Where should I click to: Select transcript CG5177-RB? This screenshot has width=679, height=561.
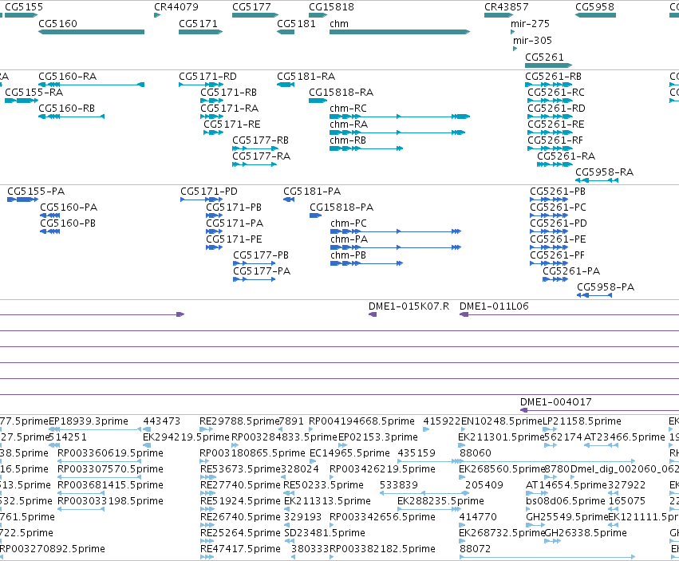[260, 140]
